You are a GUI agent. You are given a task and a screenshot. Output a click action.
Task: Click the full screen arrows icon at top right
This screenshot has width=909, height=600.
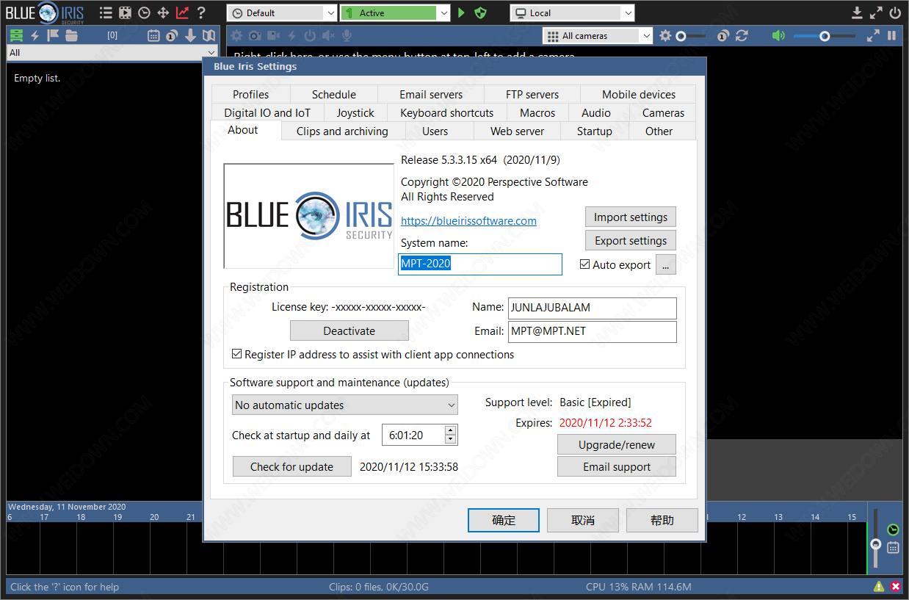pyautogui.click(x=876, y=12)
